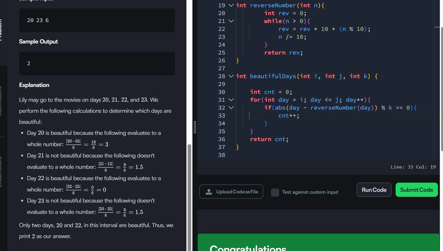The height and width of the screenshot is (251, 443).
Task: Click the upload arrow icon in Upload Code as File
Action: pyautogui.click(x=209, y=192)
